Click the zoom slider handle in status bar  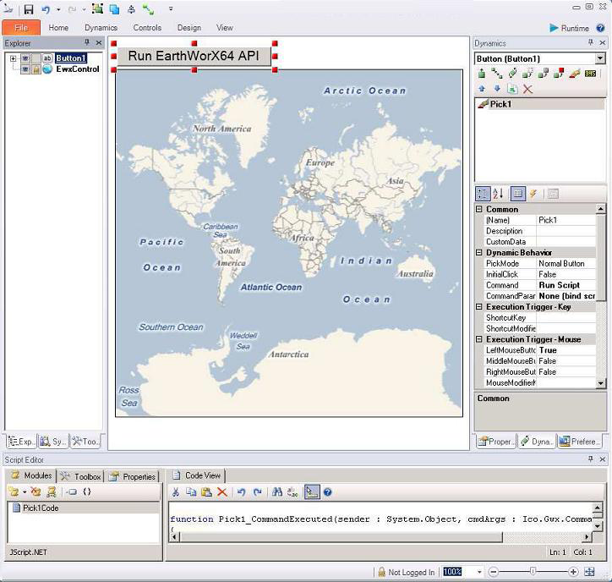point(532,572)
